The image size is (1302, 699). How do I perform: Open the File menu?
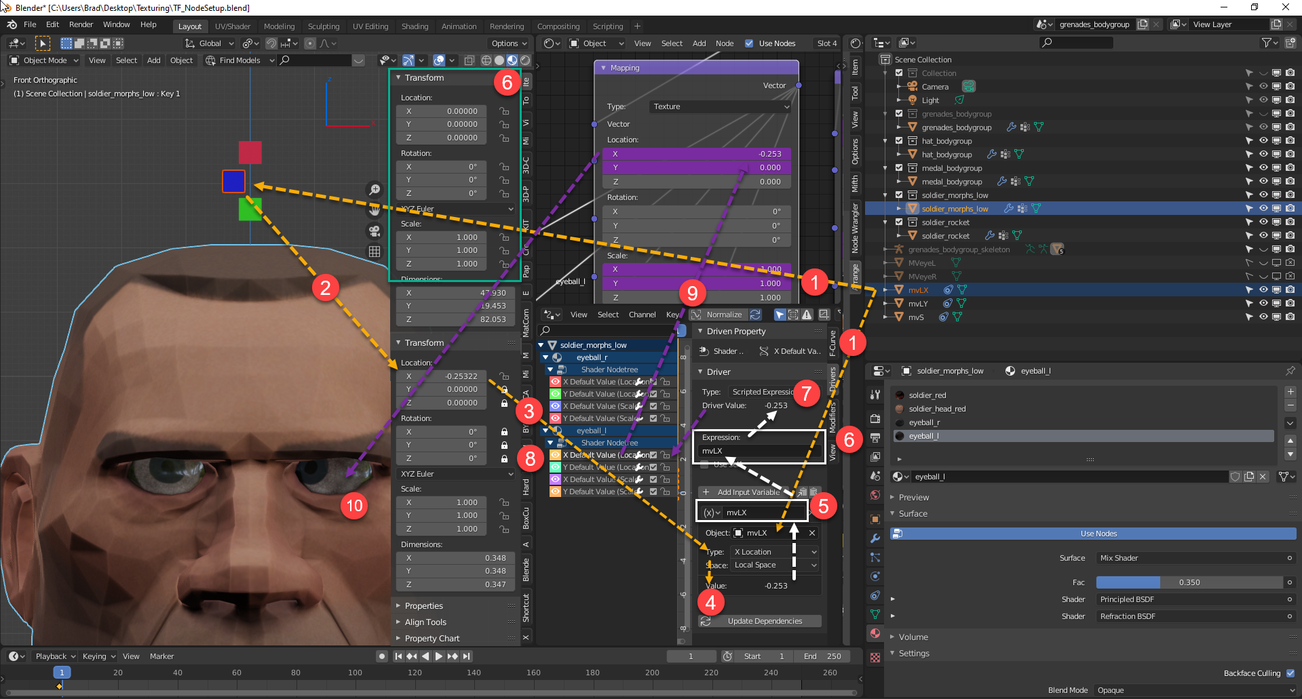tap(30, 24)
